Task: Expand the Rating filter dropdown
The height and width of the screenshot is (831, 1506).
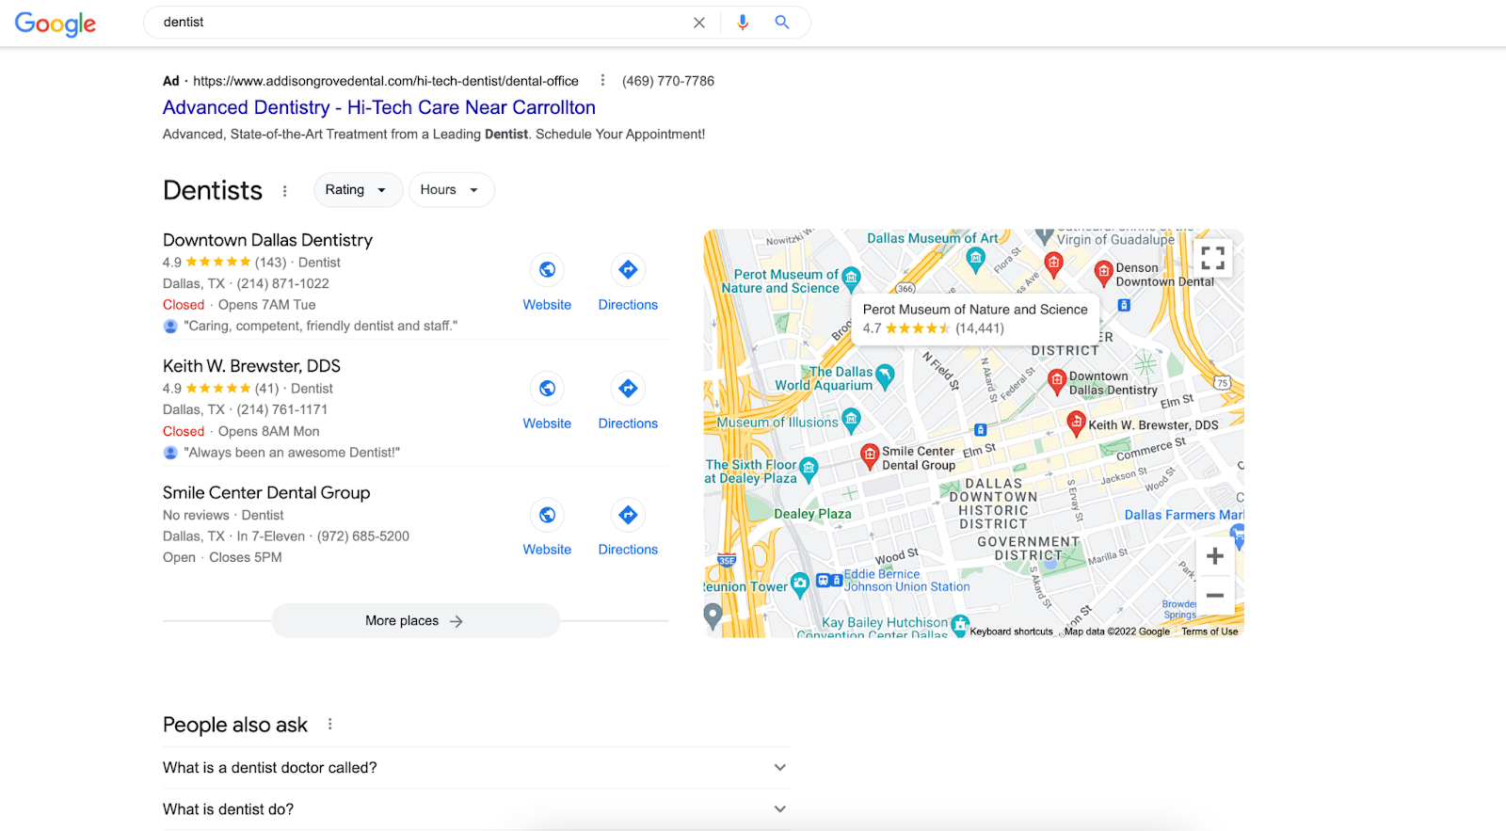Action: click(x=358, y=190)
